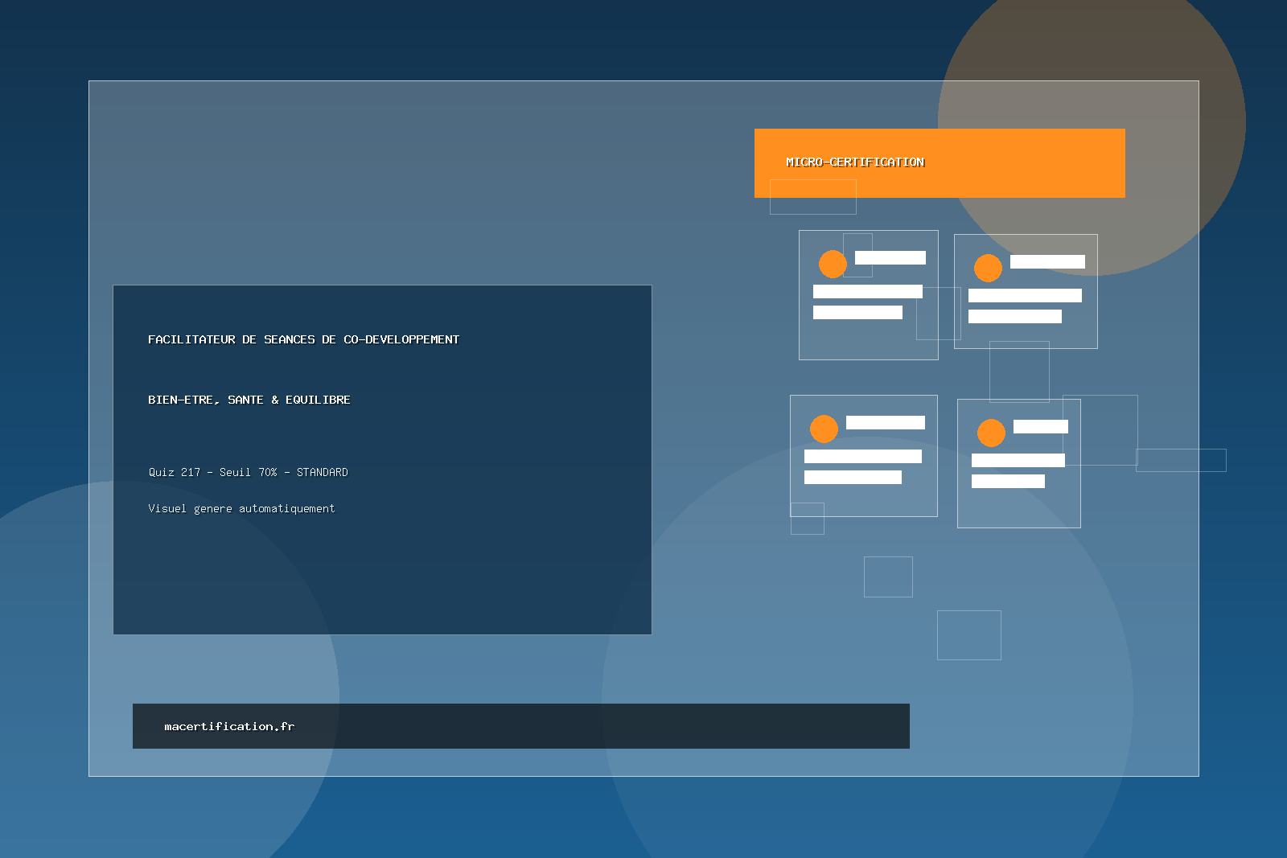This screenshot has height=858, width=1287.
Task: Click the FACILITATEUR DE SEANCES DE CO-DEVELOPPEMENT title
Action: (303, 339)
